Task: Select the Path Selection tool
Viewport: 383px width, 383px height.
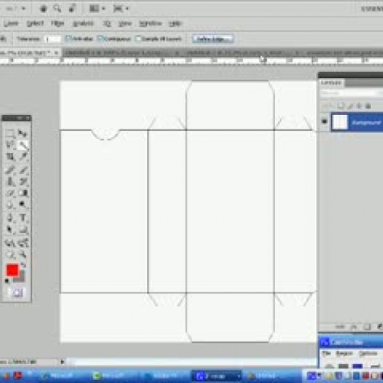Action: coord(10,230)
